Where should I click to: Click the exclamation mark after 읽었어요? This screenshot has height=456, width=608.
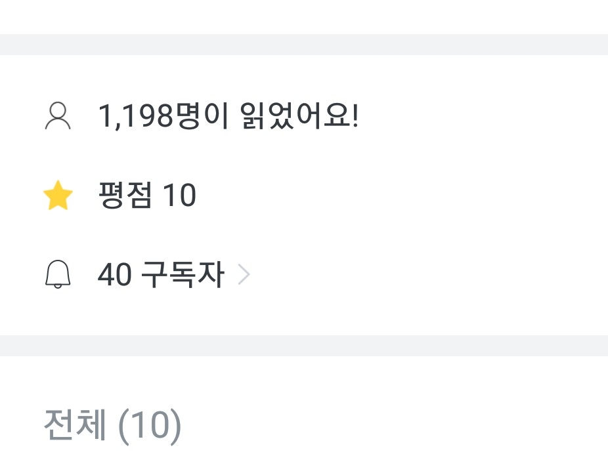(355, 117)
